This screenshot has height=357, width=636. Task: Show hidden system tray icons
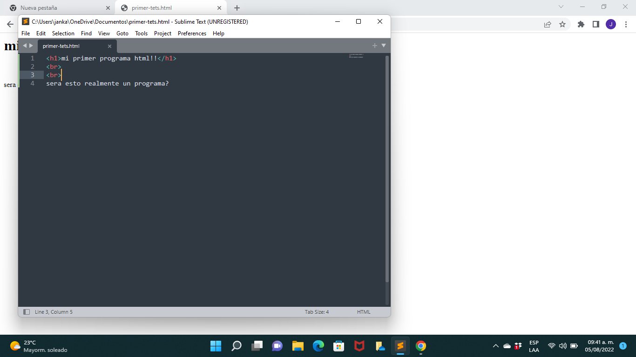pos(496,346)
